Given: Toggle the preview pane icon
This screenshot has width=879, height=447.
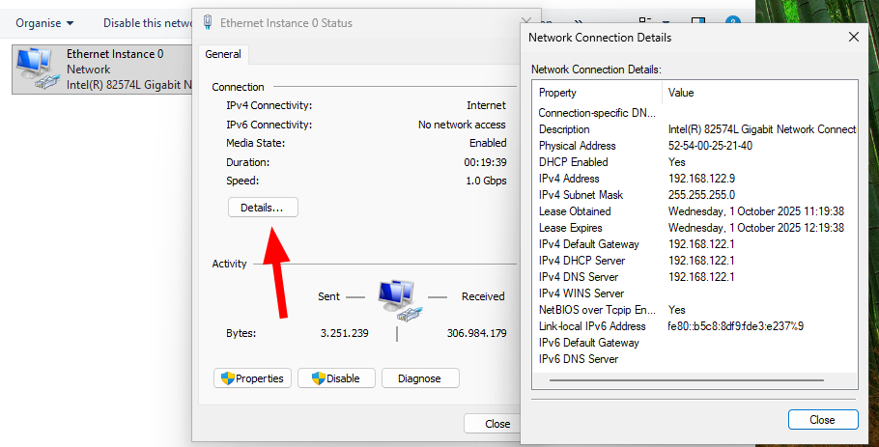Looking at the screenshot, I should [698, 21].
